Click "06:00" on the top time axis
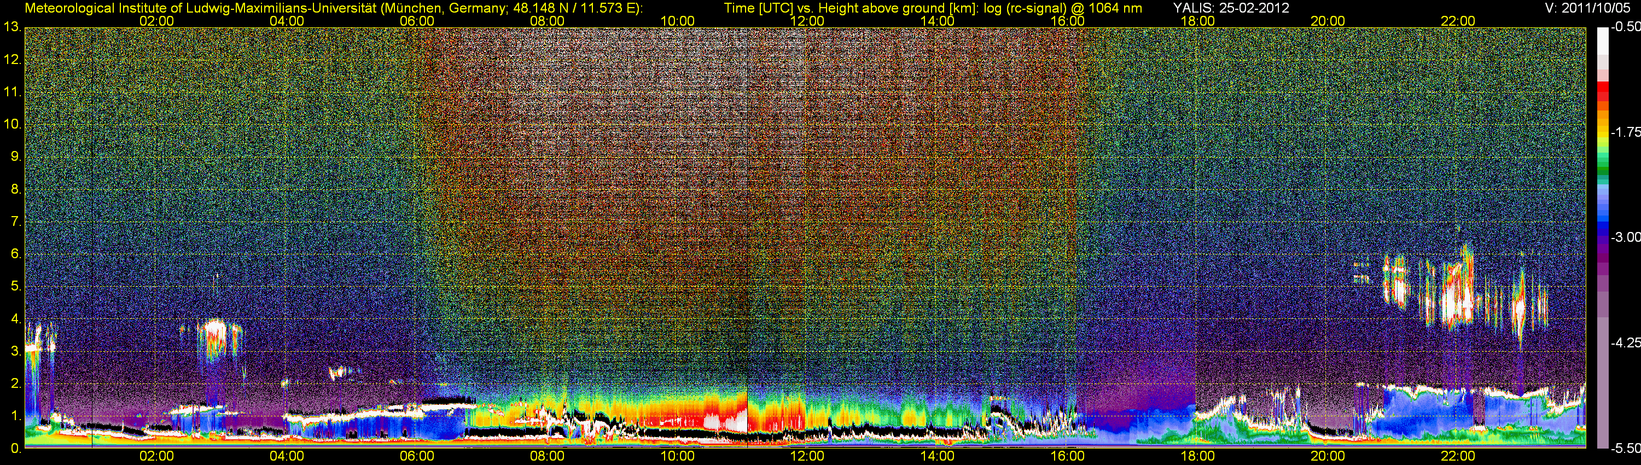1641x465 pixels. tap(417, 21)
